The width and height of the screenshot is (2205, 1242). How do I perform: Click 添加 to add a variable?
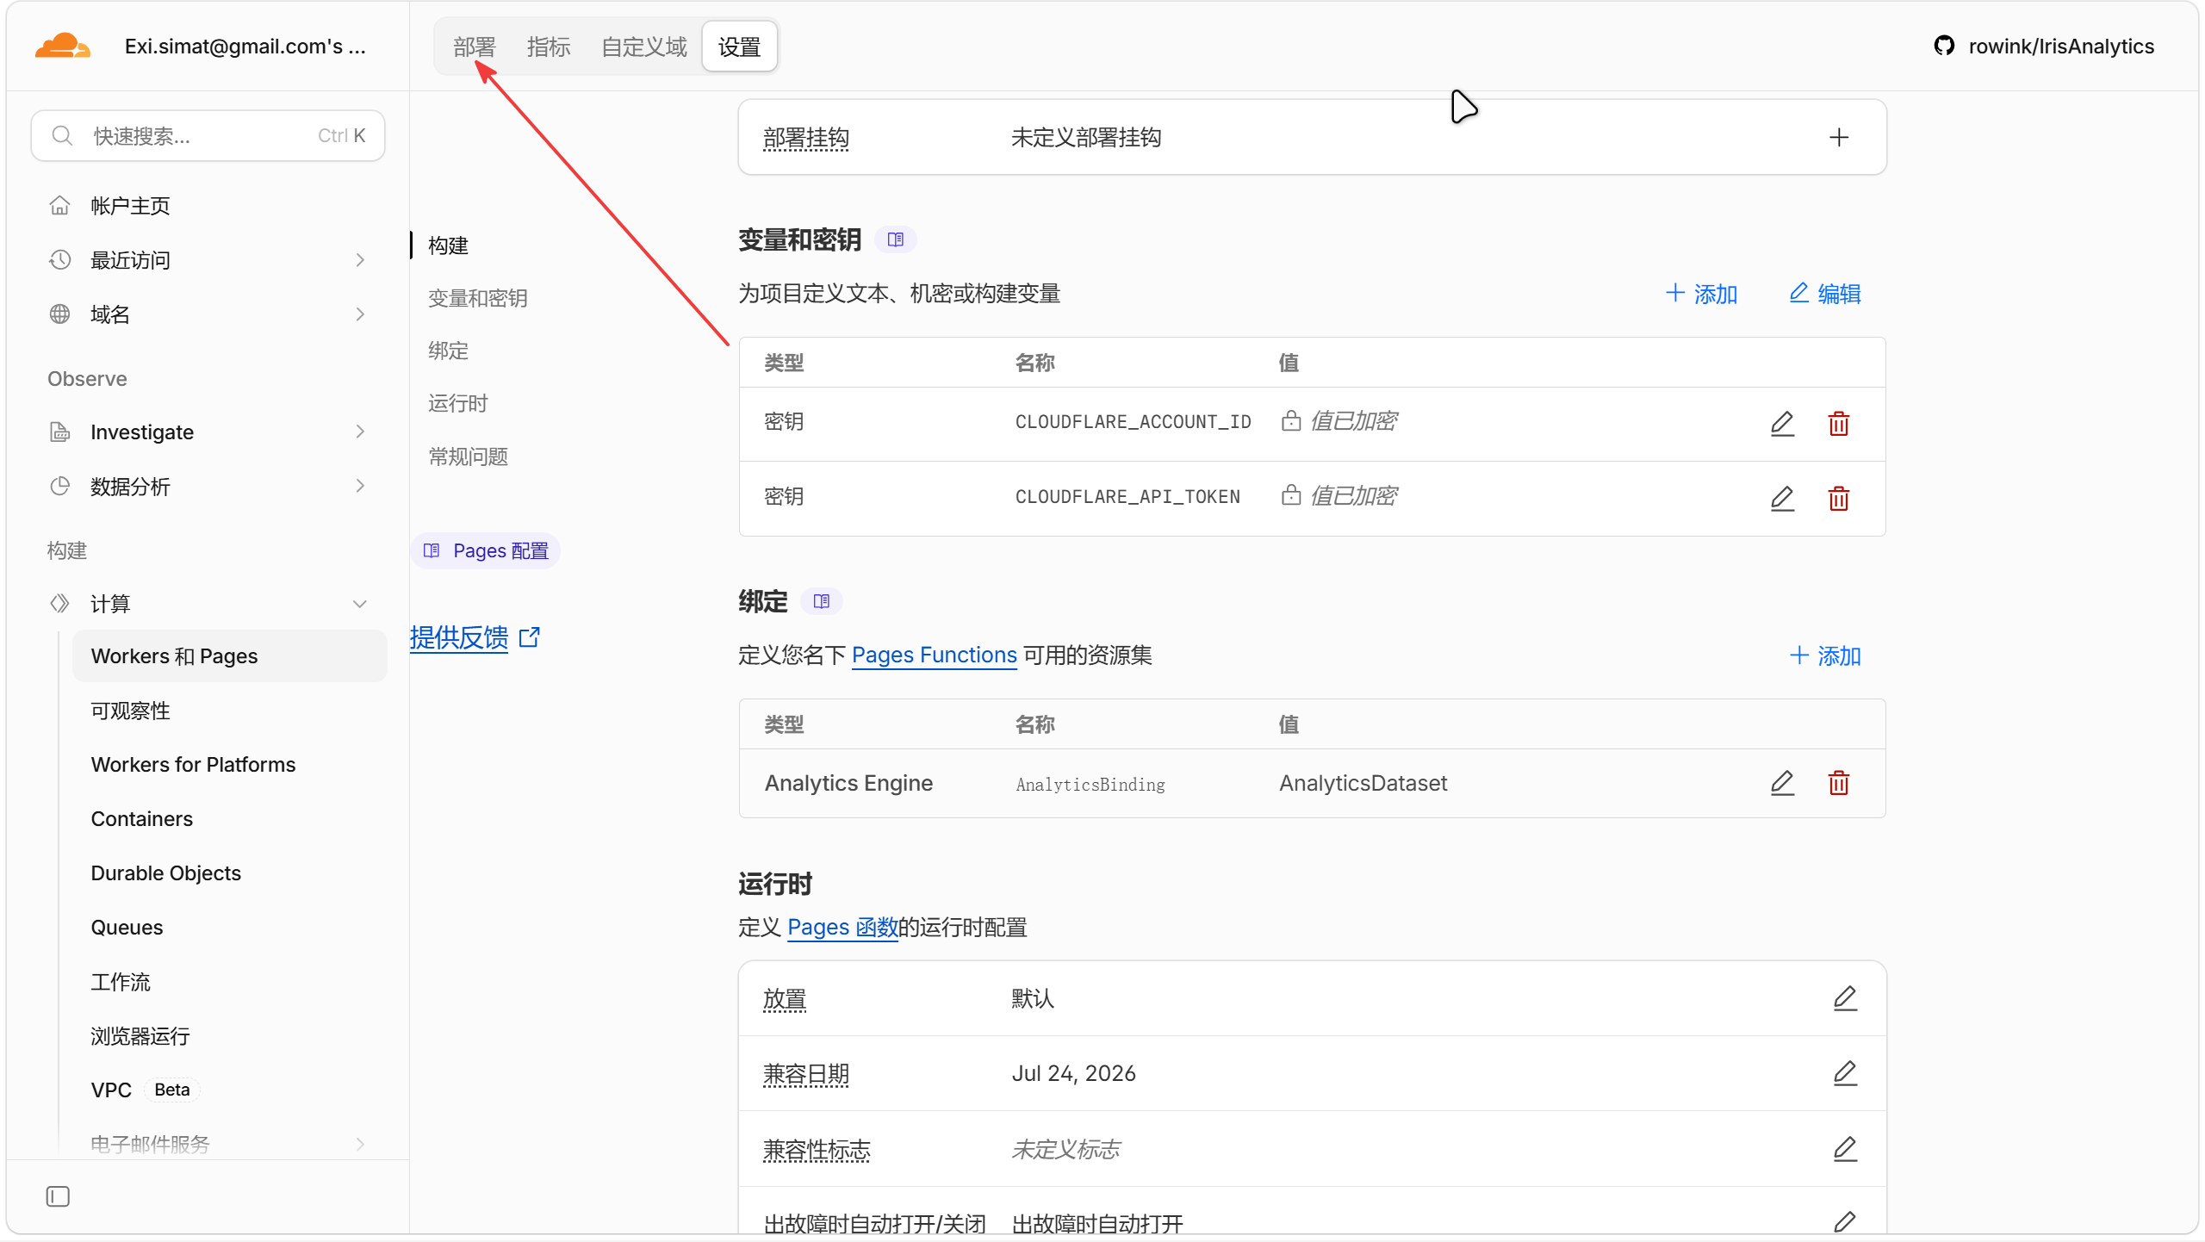click(x=1702, y=294)
